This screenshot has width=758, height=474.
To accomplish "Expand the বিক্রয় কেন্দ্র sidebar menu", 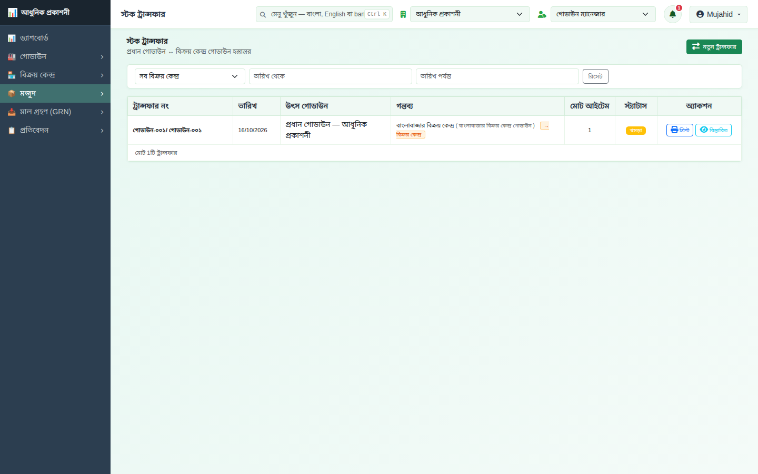I will coord(55,75).
